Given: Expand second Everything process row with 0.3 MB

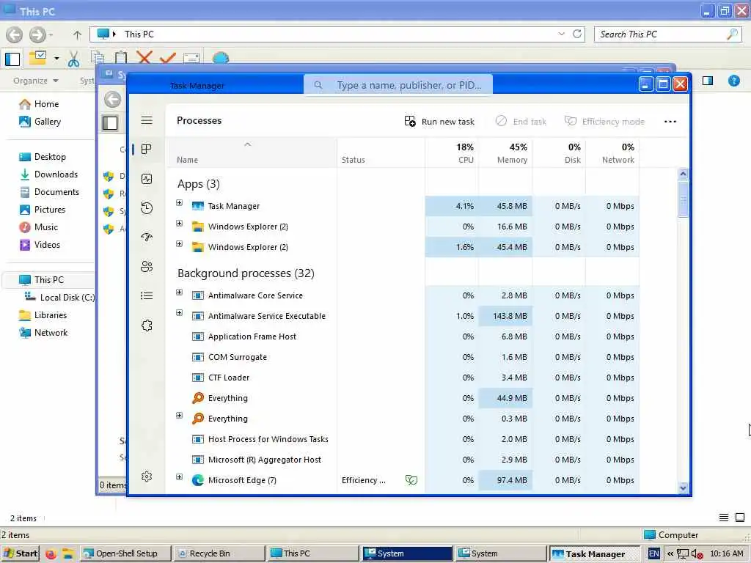Looking at the screenshot, I should coord(179,416).
